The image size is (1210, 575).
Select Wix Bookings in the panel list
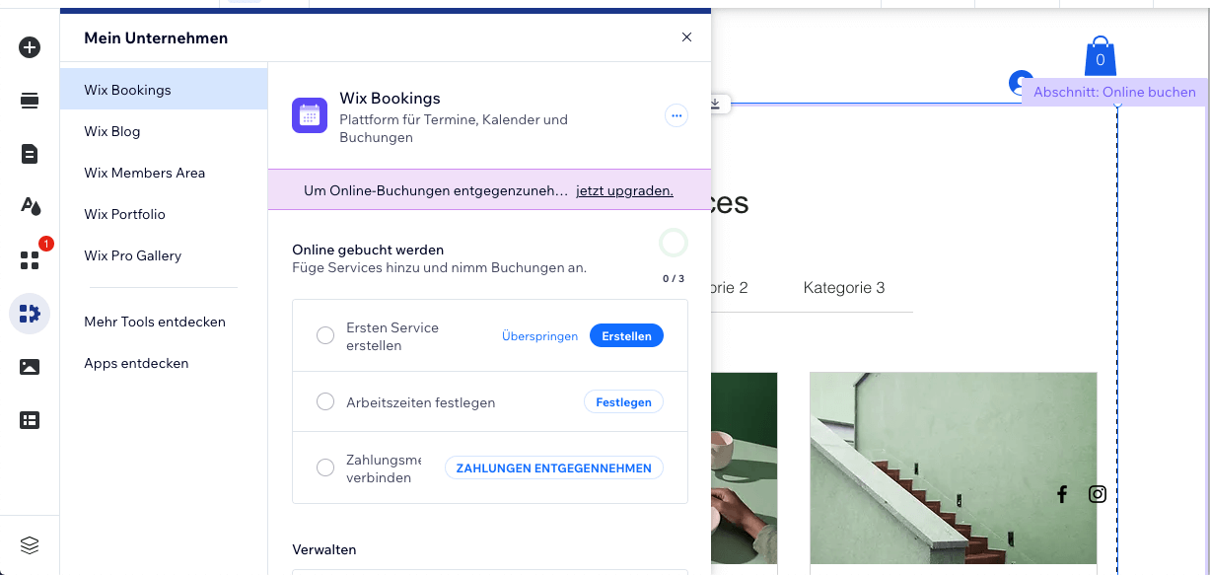pyautogui.click(x=164, y=90)
